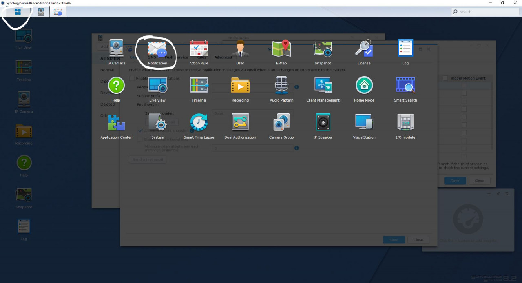The width and height of the screenshot is (522, 283).
Task: Send a test email button
Action: (148, 159)
